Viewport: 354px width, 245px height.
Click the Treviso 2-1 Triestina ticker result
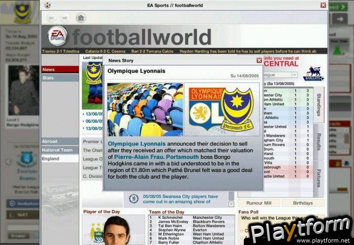61,51
